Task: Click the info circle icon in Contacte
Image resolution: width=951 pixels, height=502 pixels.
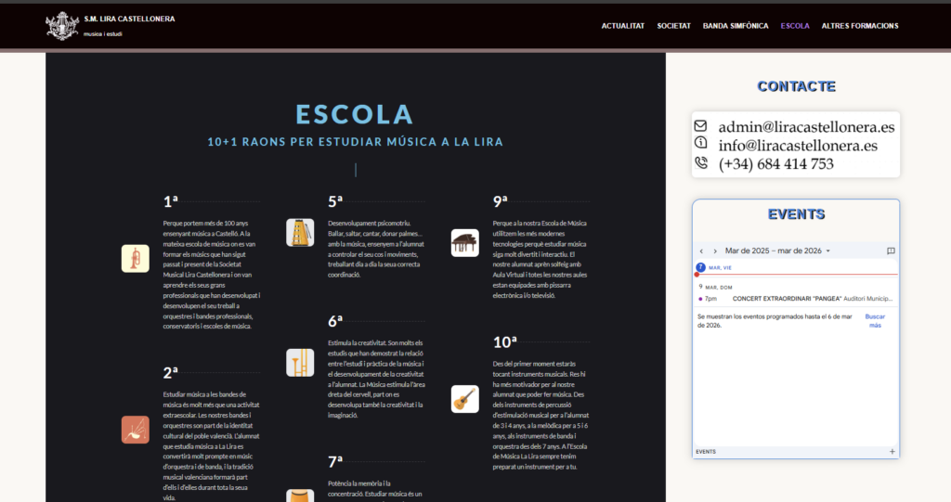Action: pos(700,143)
